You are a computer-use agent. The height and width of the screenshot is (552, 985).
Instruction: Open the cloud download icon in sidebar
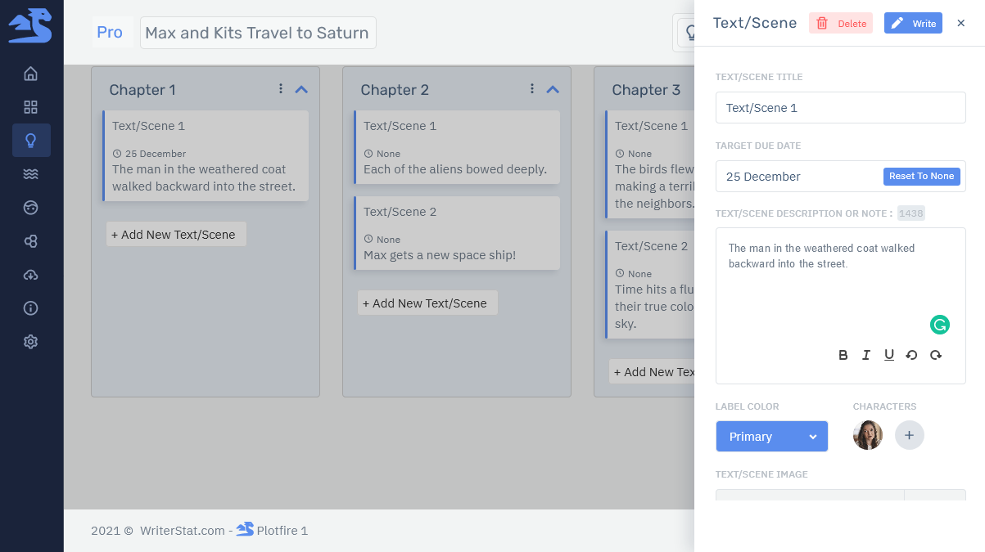pyautogui.click(x=31, y=275)
